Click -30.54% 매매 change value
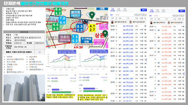This screenshot has width=188, height=105. [x=54, y=78]
